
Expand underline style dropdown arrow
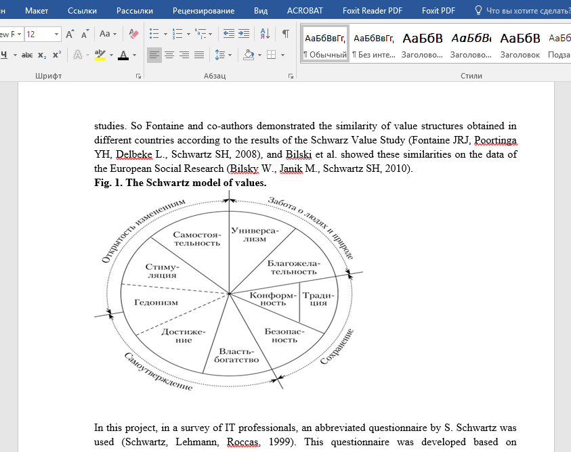15,55
